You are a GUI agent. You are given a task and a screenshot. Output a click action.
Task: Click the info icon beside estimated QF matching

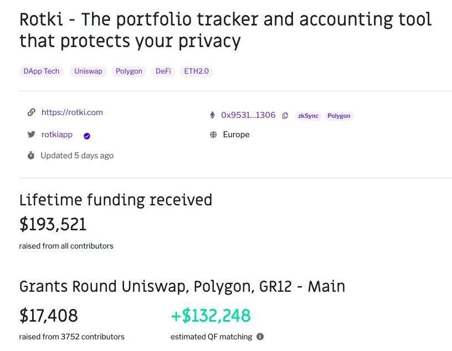tap(260, 337)
